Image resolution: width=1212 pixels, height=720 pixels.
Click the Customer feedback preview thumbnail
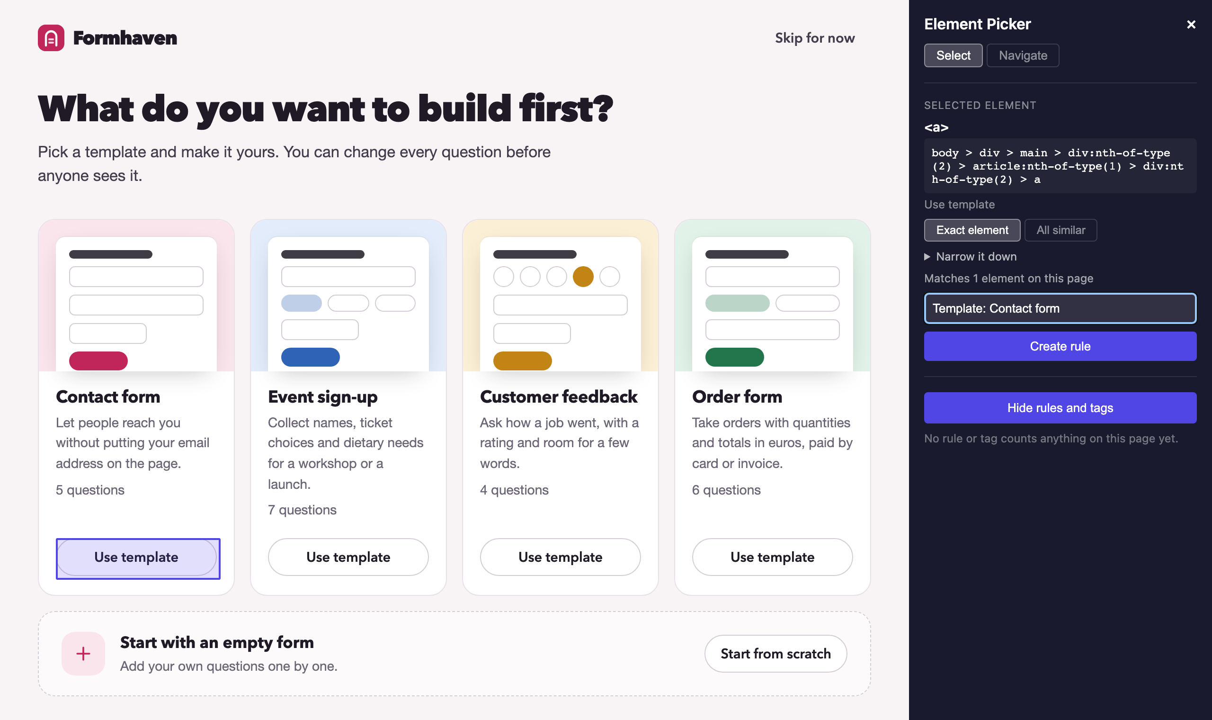point(560,296)
